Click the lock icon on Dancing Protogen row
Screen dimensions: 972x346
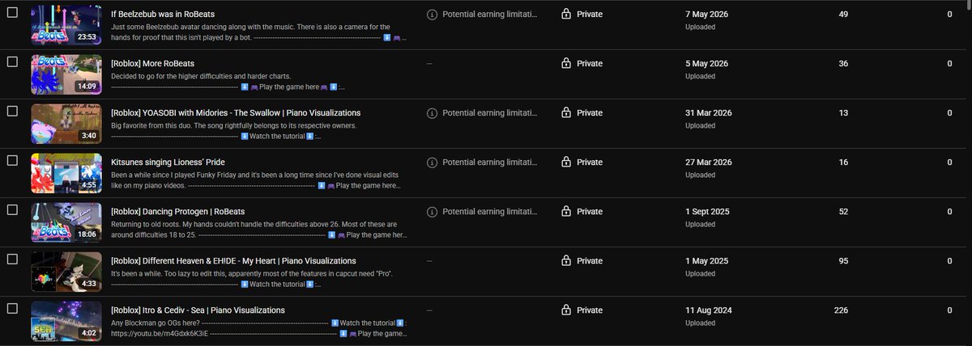(x=566, y=212)
